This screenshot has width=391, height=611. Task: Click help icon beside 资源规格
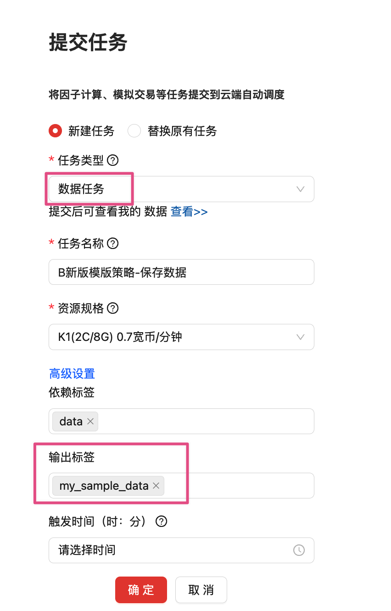tap(112, 308)
